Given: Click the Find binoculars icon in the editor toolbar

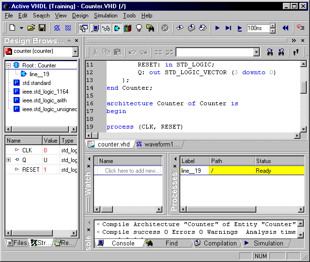Looking at the screenshot, I should click(270, 52).
